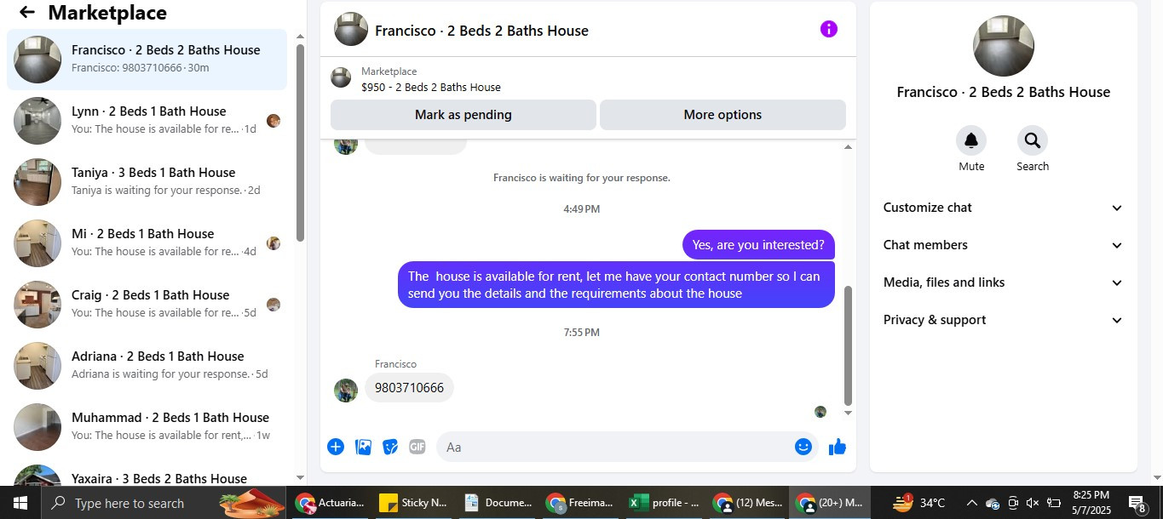The width and height of the screenshot is (1163, 519).
Task: Expand the Privacy & support section
Action: [1003, 320]
